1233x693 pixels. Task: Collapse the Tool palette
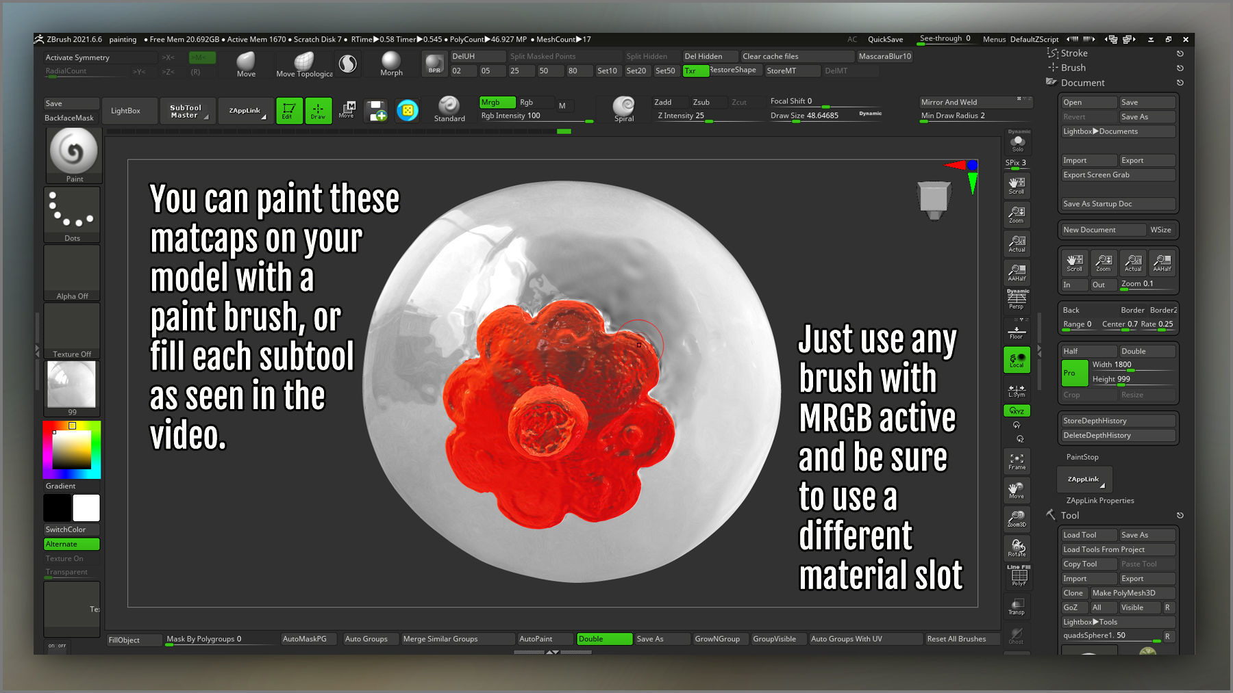point(1069,516)
